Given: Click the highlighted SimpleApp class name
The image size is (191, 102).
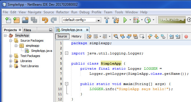Looking at the screenshot, I should (111, 63).
